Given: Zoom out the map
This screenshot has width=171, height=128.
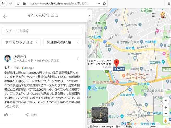Looking at the screenshot, I should (x=166, y=113).
